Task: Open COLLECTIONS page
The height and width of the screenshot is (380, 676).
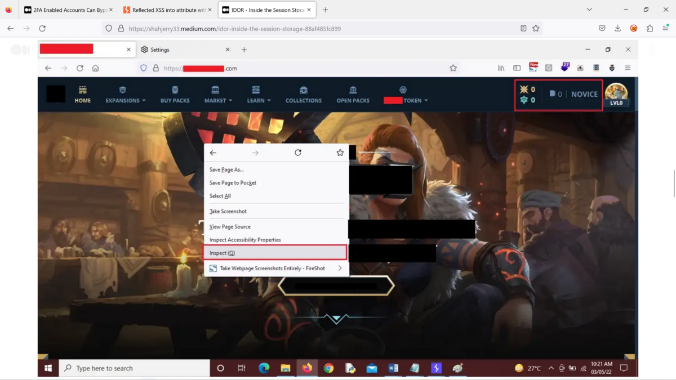Action: pyautogui.click(x=304, y=95)
